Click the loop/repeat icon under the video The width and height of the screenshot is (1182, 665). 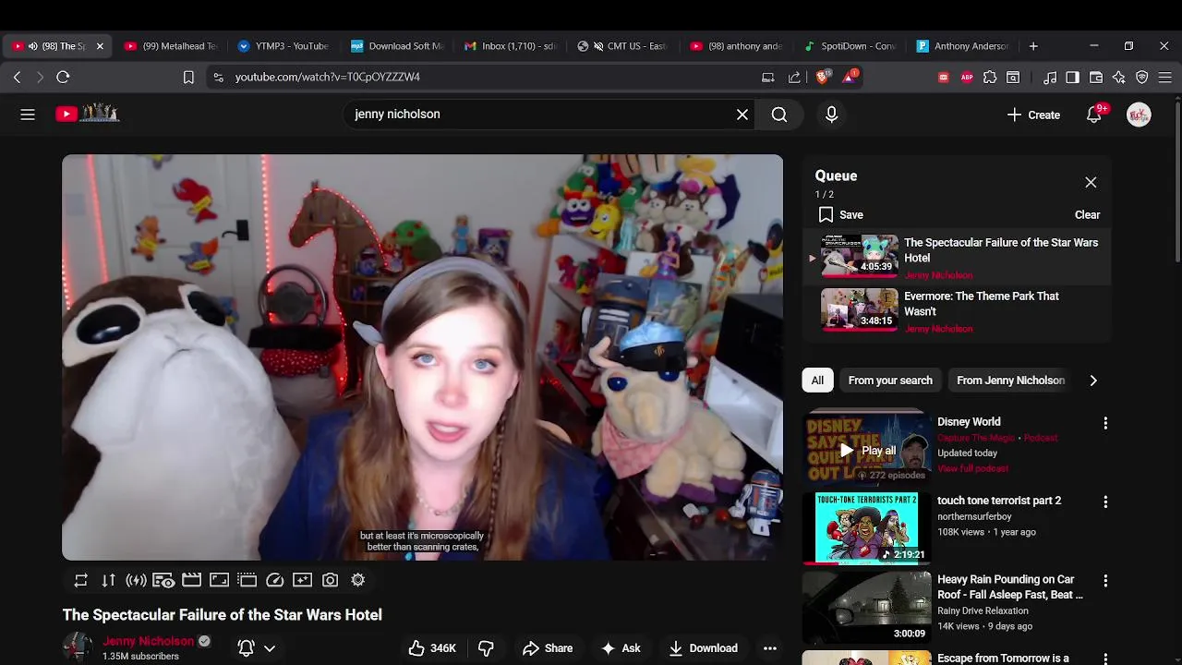click(81, 580)
